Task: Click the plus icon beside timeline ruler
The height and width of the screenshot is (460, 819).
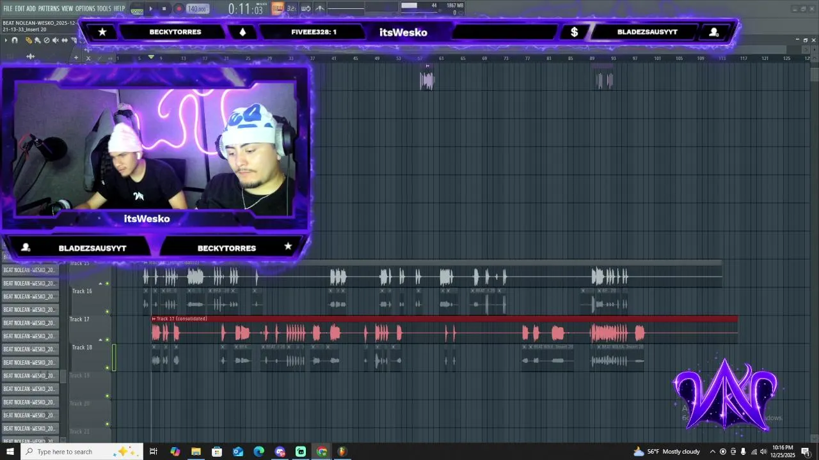Action: [76, 58]
